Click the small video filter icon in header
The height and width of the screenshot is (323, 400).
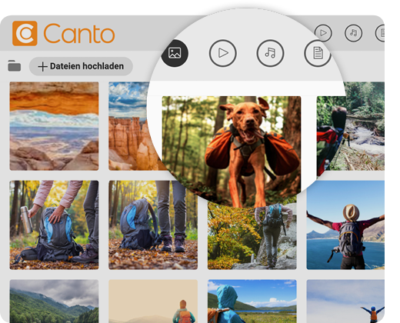[323, 33]
